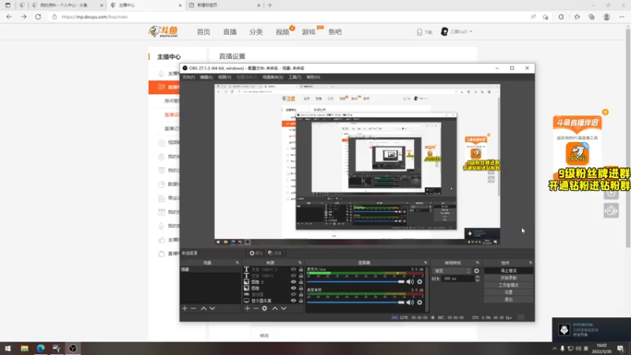Click 停止推流 stop streaming button
Viewport: 631px width, 355px height.
pos(508,271)
